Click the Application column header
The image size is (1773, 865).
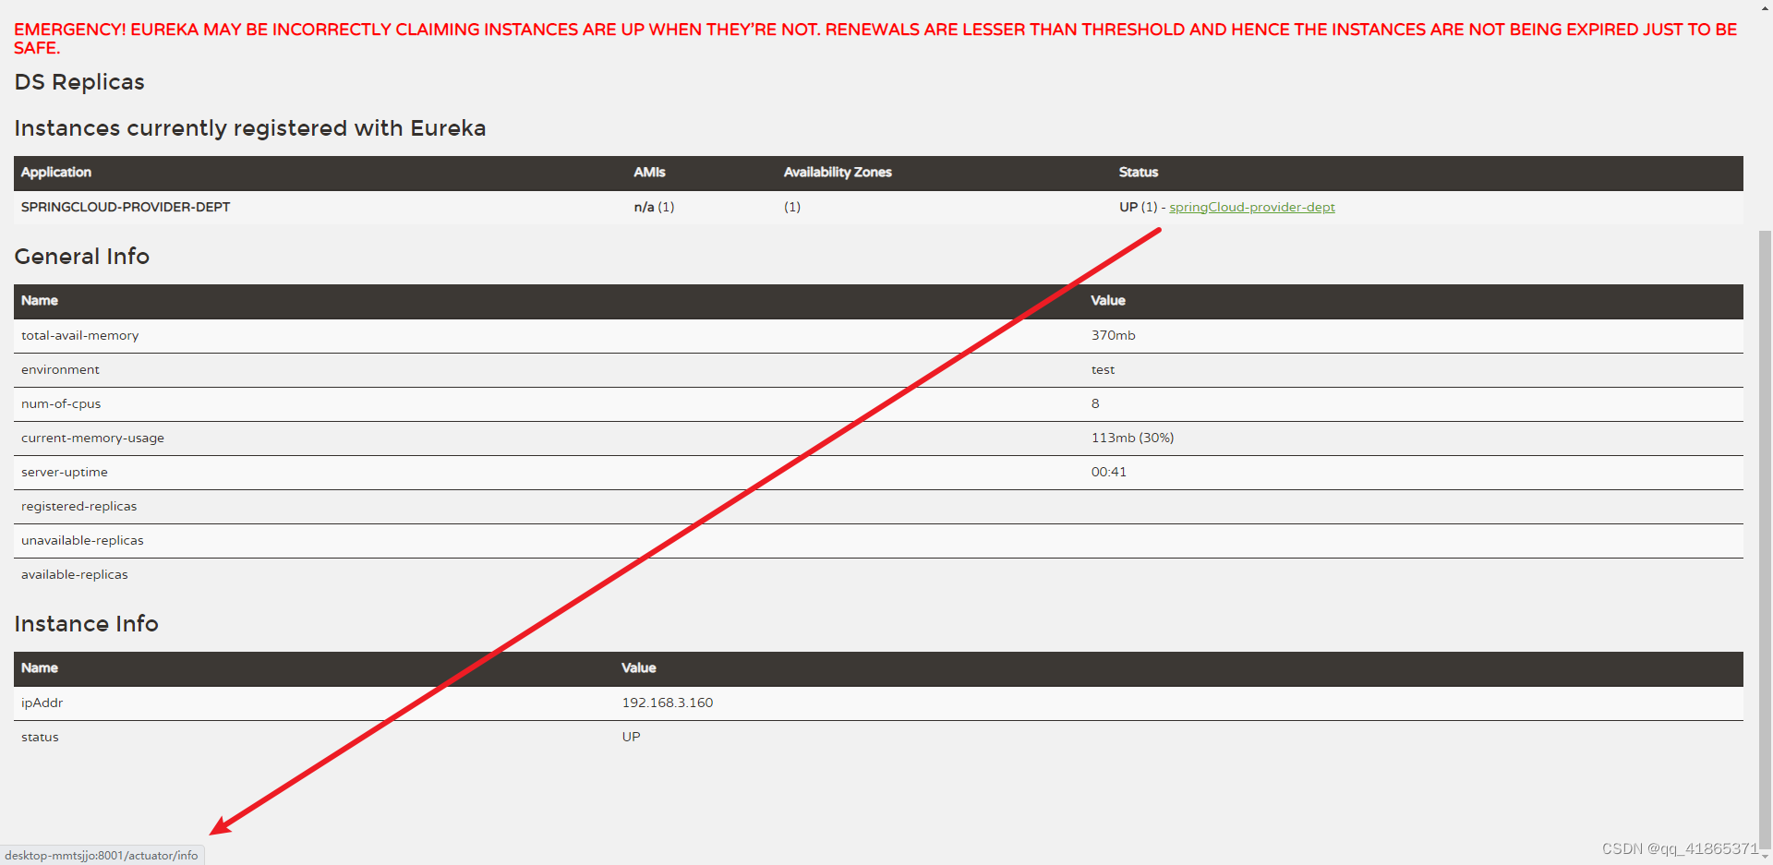click(56, 173)
